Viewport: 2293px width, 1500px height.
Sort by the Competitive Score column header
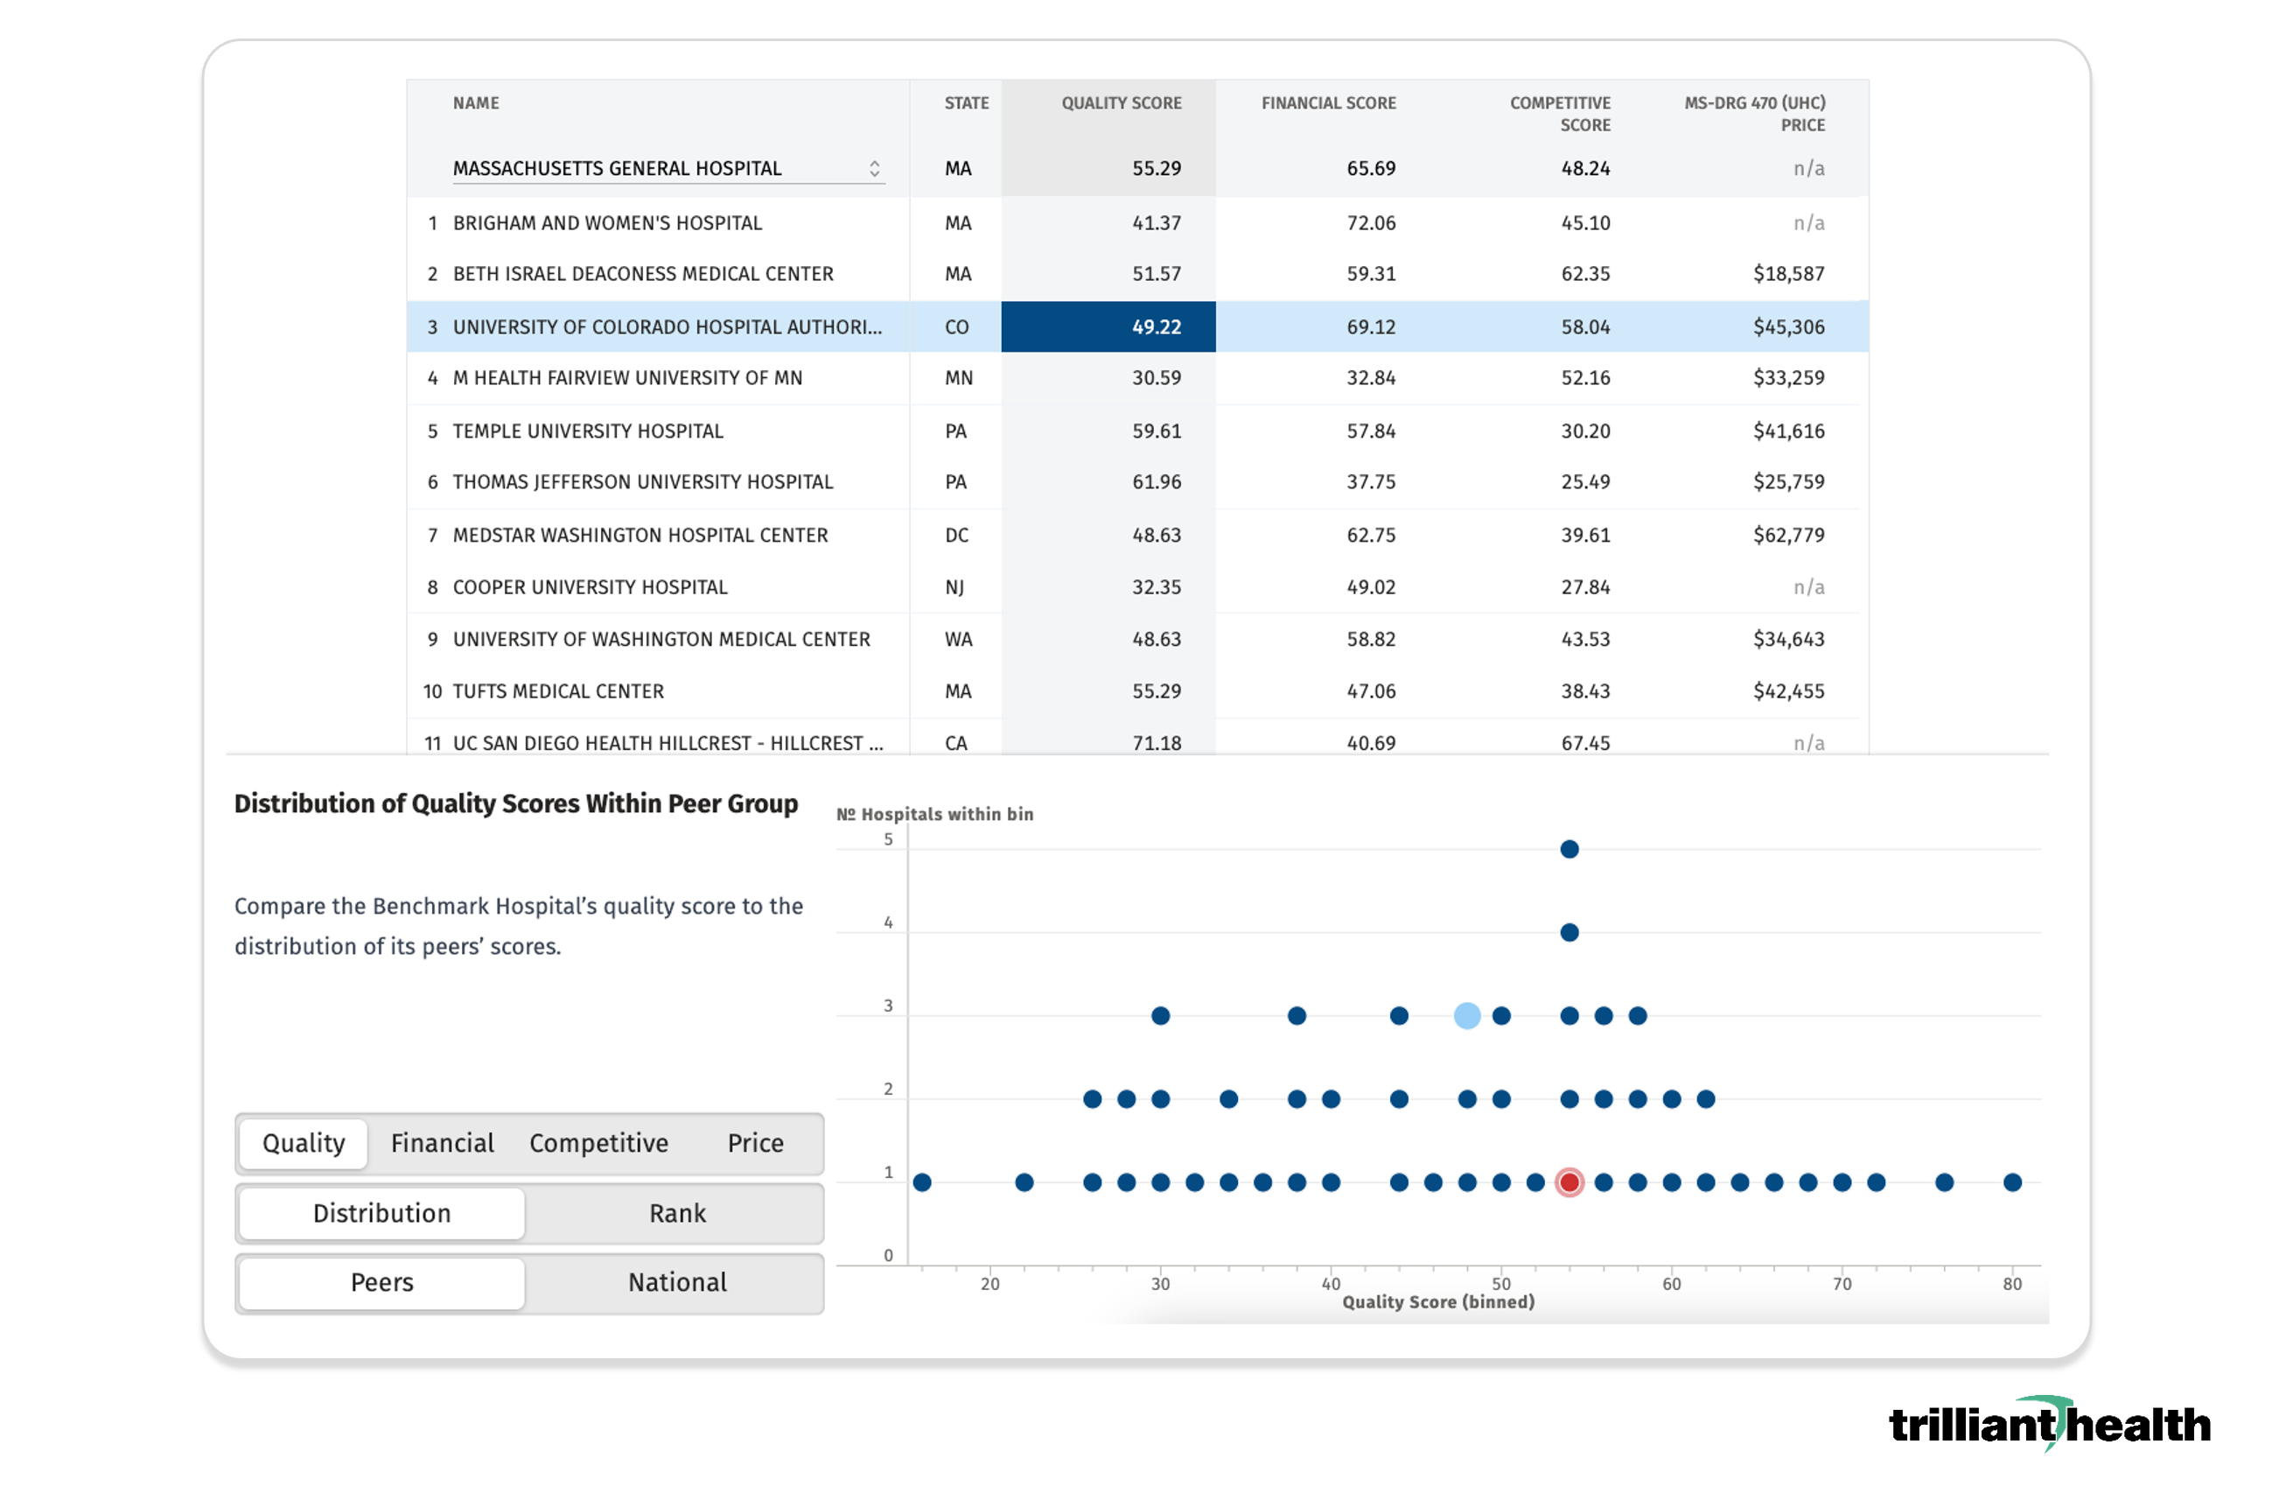[x=1560, y=114]
